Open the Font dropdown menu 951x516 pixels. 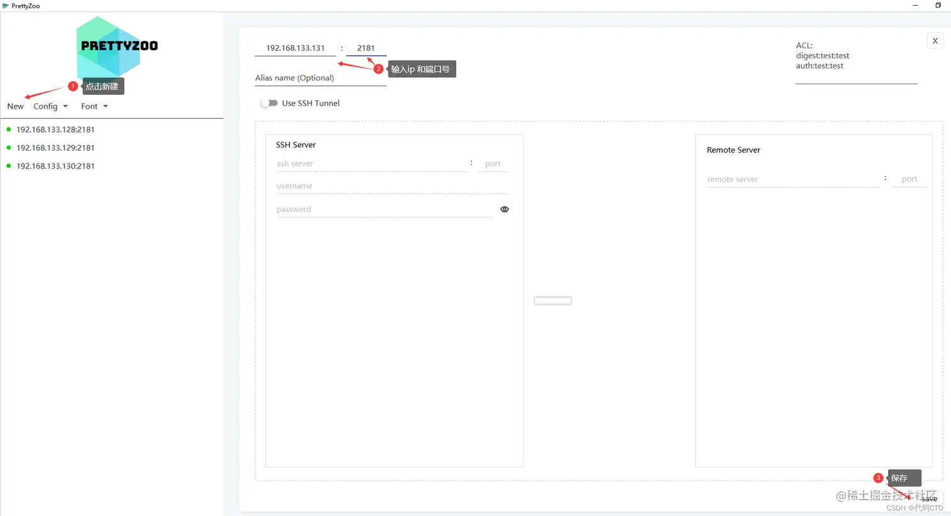click(94, 106)
